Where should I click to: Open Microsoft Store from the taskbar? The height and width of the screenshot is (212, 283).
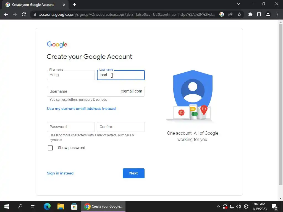tap(74, 206)
